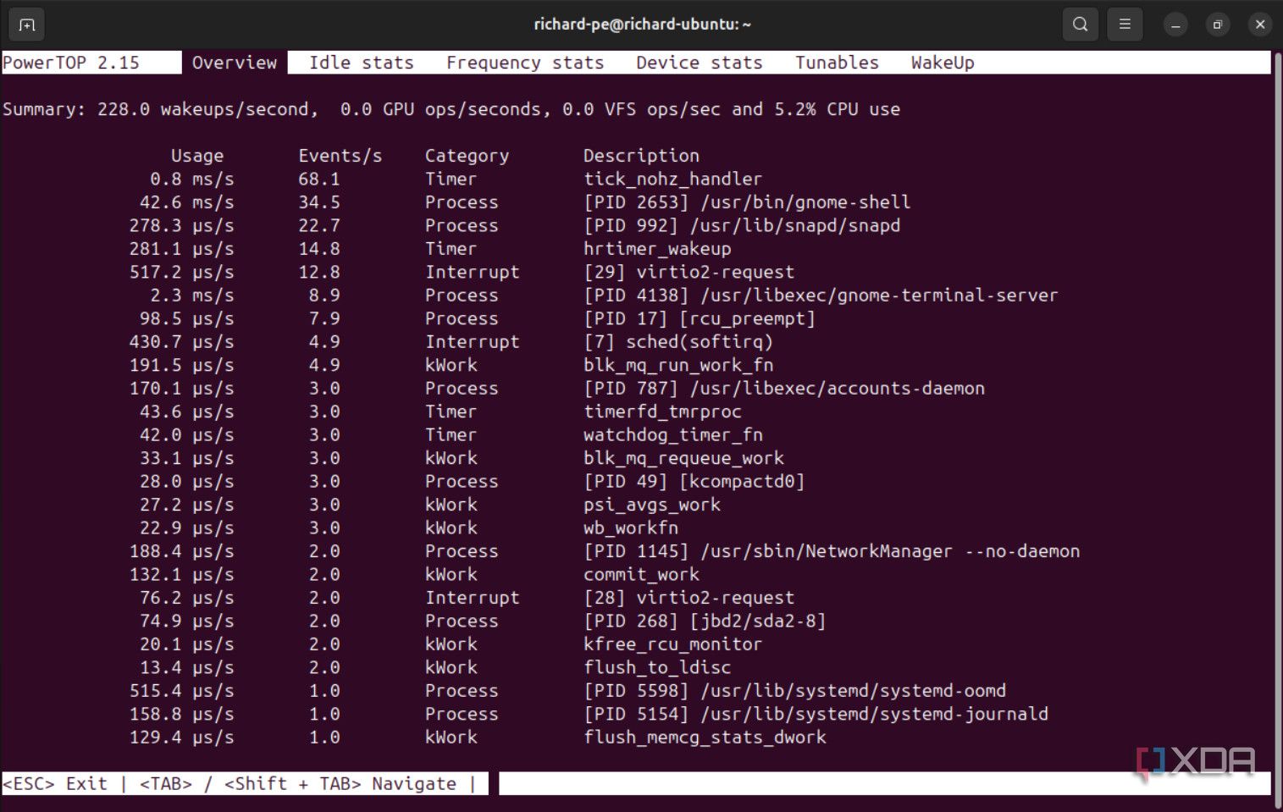
Task: Select the systemd-oomd process entry
Action: click(x=794, y=691)
